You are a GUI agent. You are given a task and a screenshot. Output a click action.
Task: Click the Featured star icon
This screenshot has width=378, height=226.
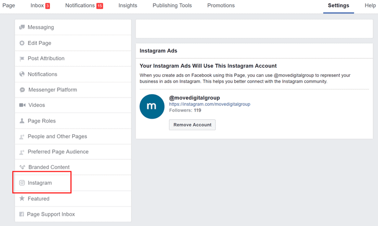pyautogui.click(x=22, y=198)
